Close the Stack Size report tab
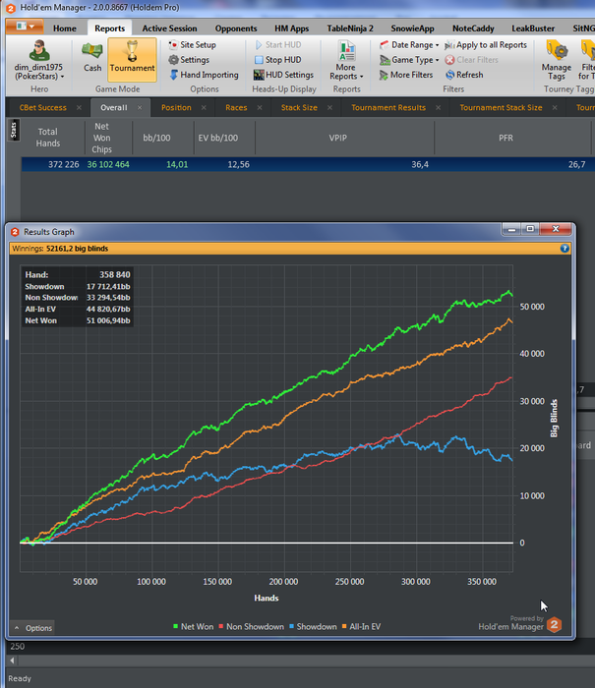This screenshot has width=595, height=688. click(329, 107)
